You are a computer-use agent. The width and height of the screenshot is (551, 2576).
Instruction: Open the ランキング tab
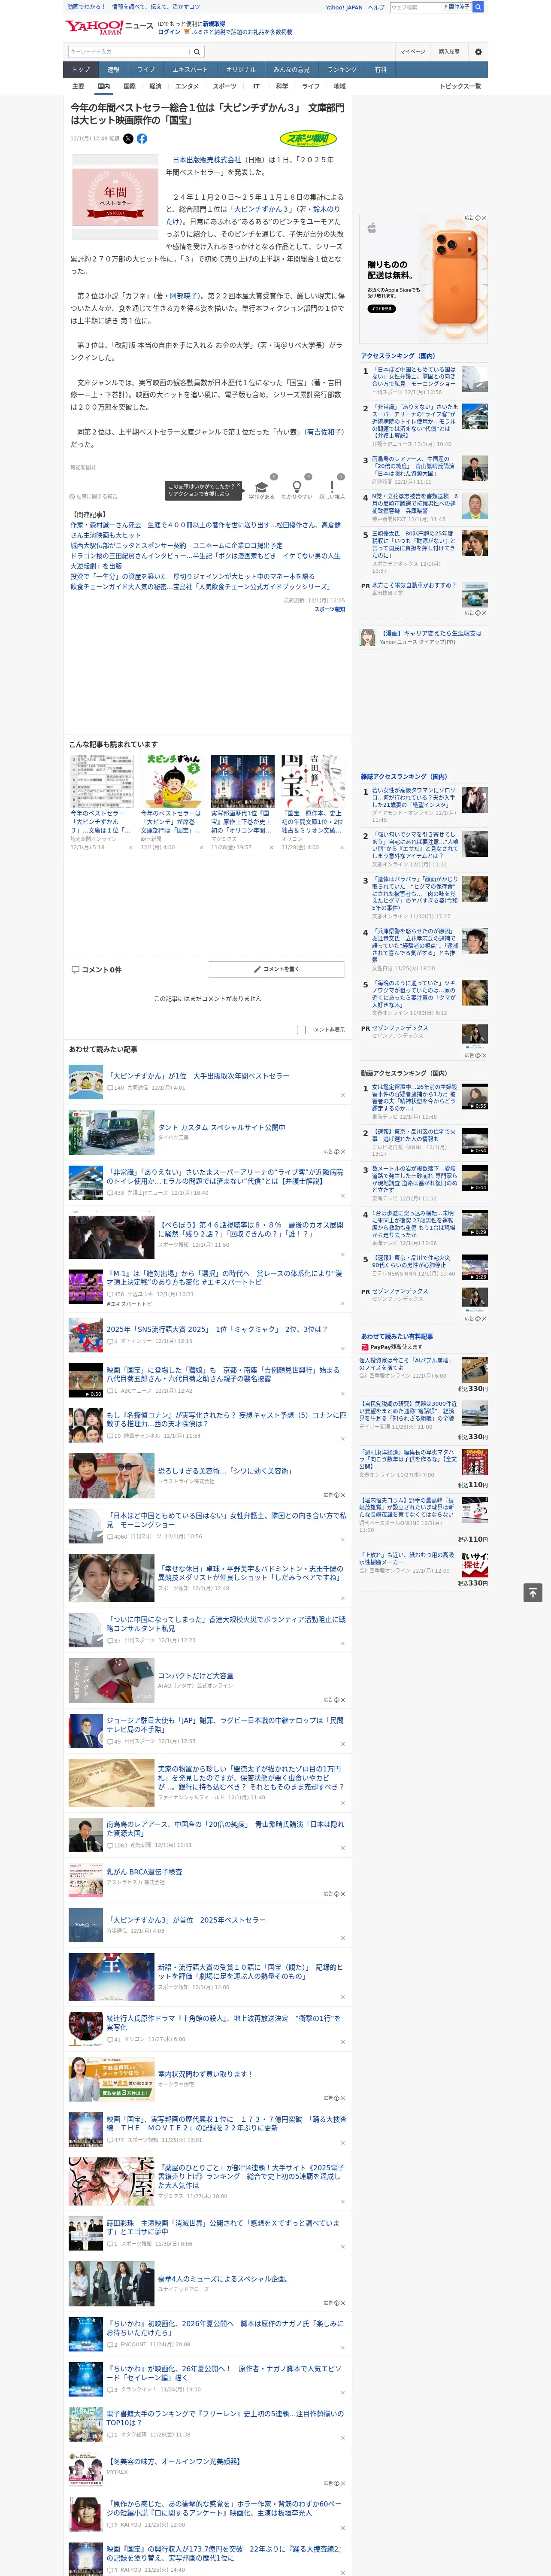coord(342,70)
